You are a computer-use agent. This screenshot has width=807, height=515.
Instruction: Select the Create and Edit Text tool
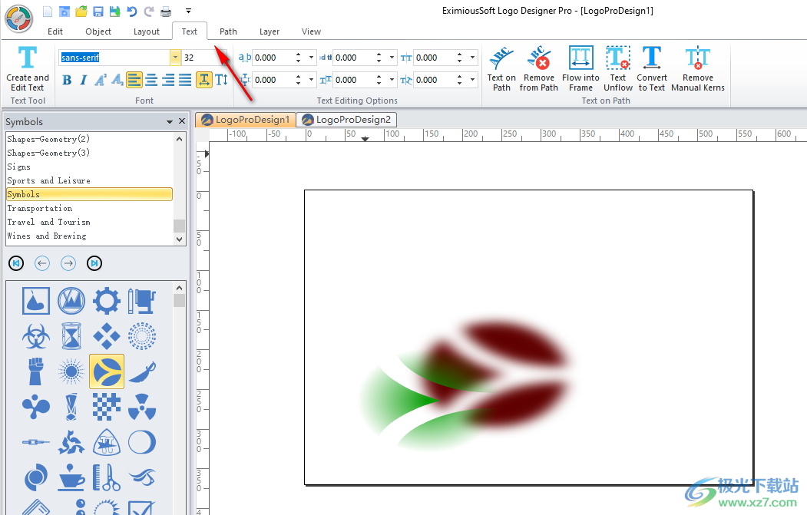pyautogui.click(x=28, y=69)
